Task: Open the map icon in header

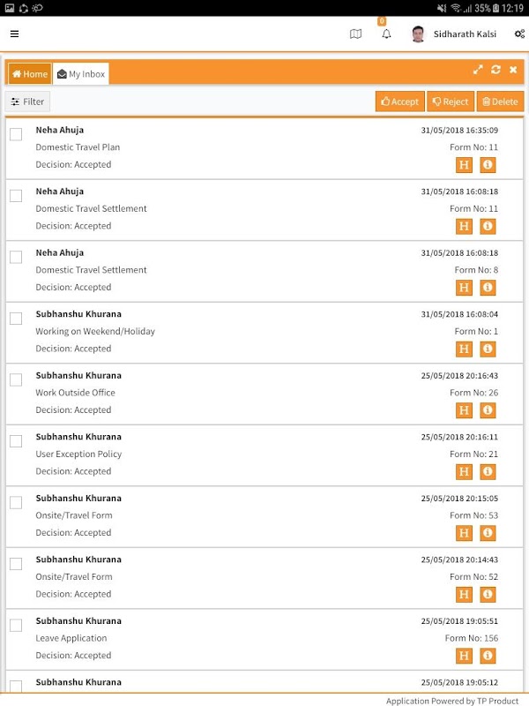Action: pos(355,34)
